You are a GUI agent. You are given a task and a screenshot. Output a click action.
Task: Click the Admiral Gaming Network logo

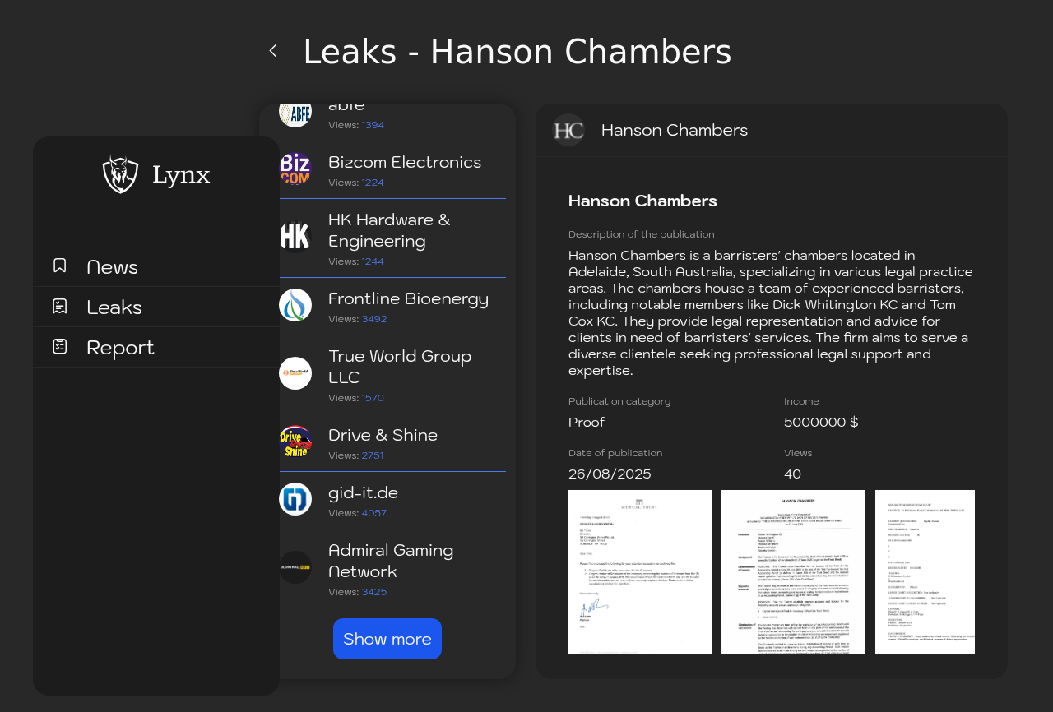pos(295,567)
